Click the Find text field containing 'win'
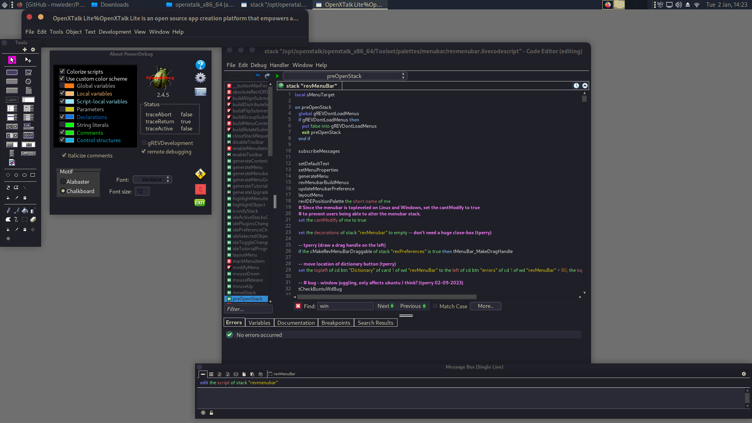 pyautogui.click(x=345, y=306)
